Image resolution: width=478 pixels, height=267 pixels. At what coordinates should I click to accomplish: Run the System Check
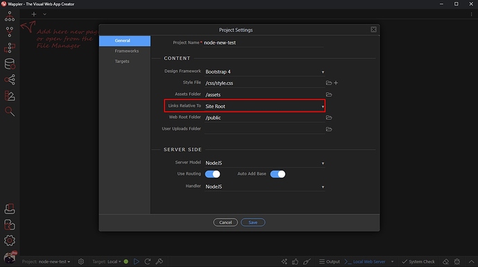point(418,261)
